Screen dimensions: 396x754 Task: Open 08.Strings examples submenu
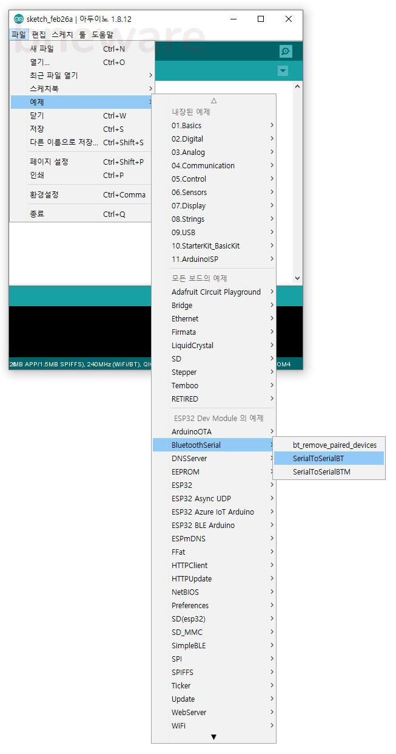(213, 219)
